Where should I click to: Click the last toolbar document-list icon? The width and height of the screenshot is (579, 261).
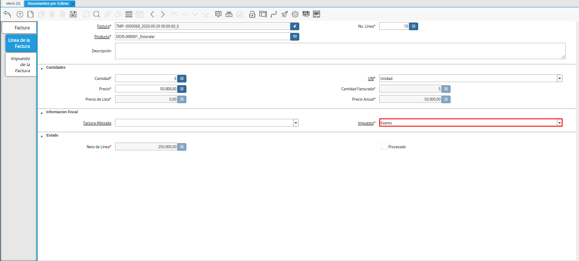click(317, 14)
